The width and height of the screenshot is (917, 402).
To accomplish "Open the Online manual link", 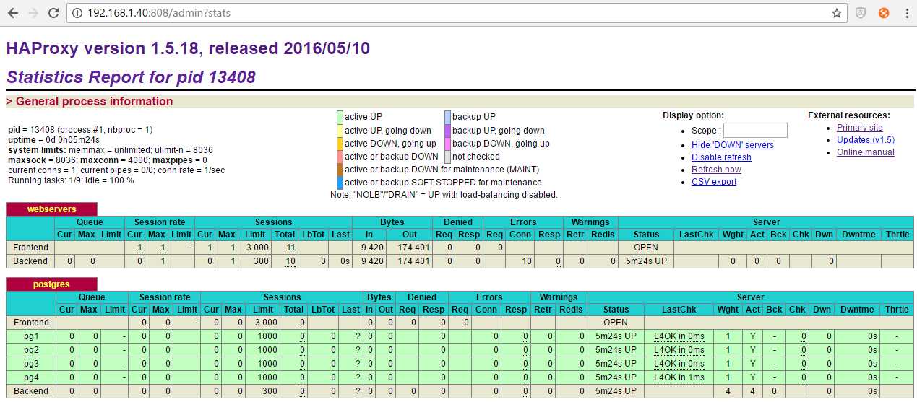I will point(865,152).
